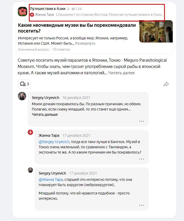Click the 10 ответов link
The image size is (184, 221).
pos(61,49)
